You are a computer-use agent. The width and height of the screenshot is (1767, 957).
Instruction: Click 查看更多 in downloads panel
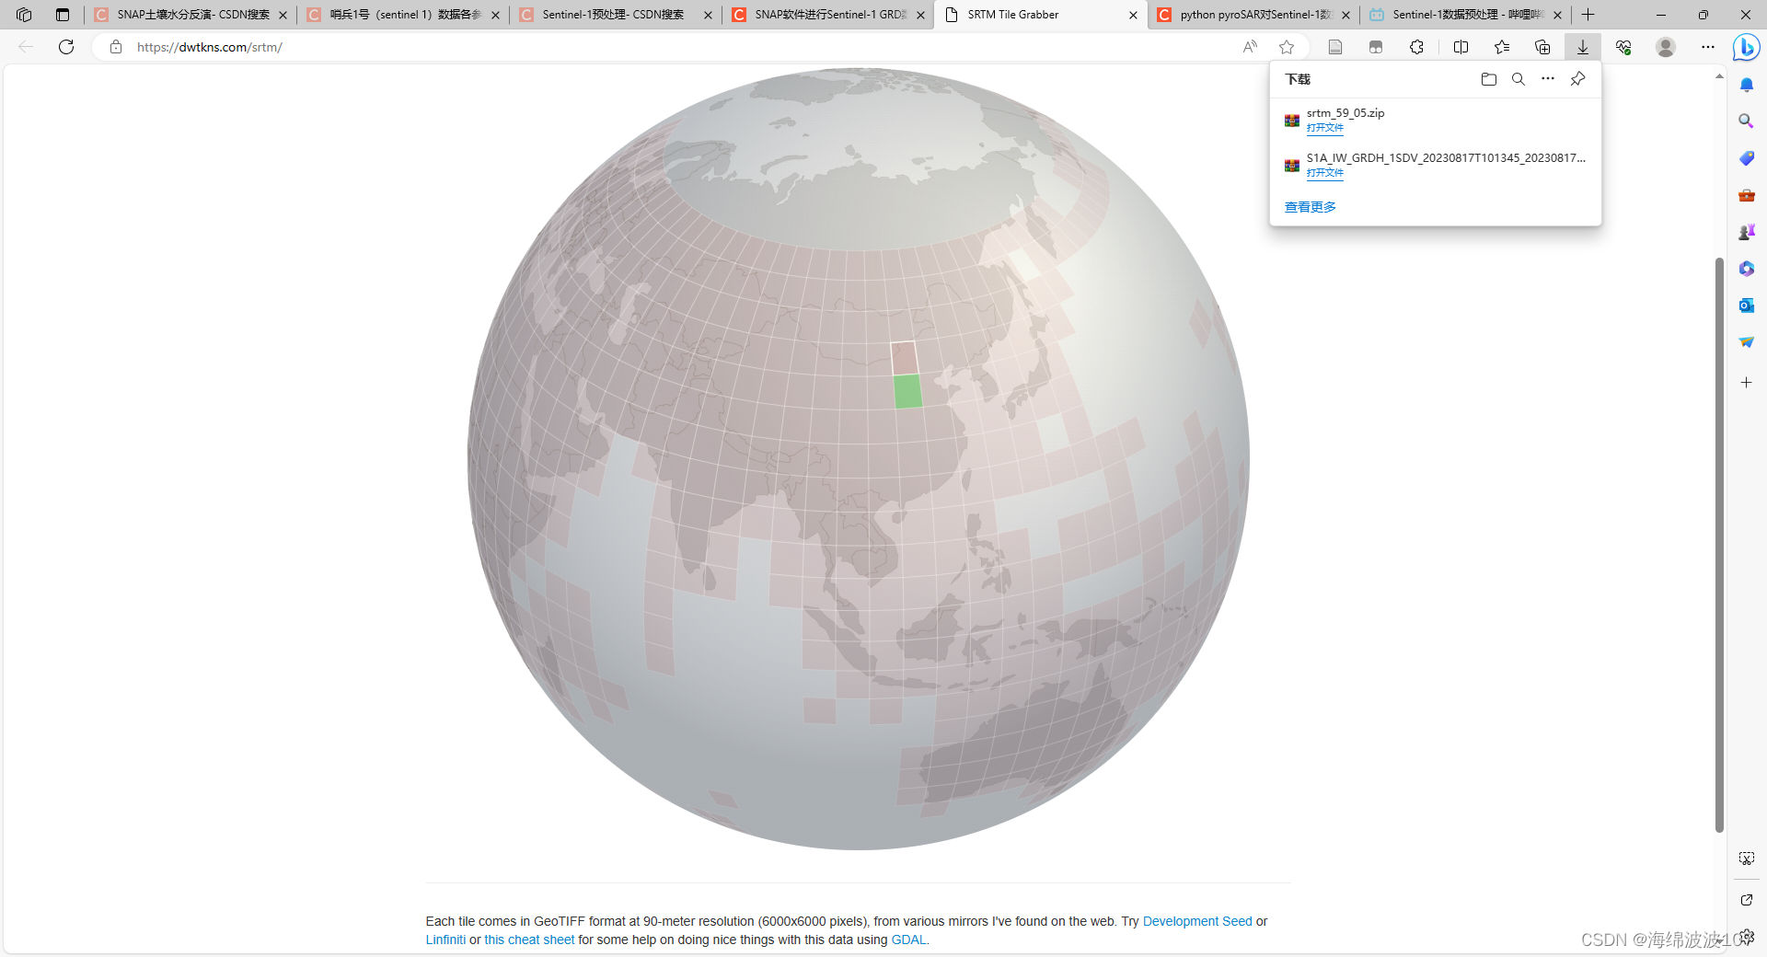click(x=1311, y=207)
